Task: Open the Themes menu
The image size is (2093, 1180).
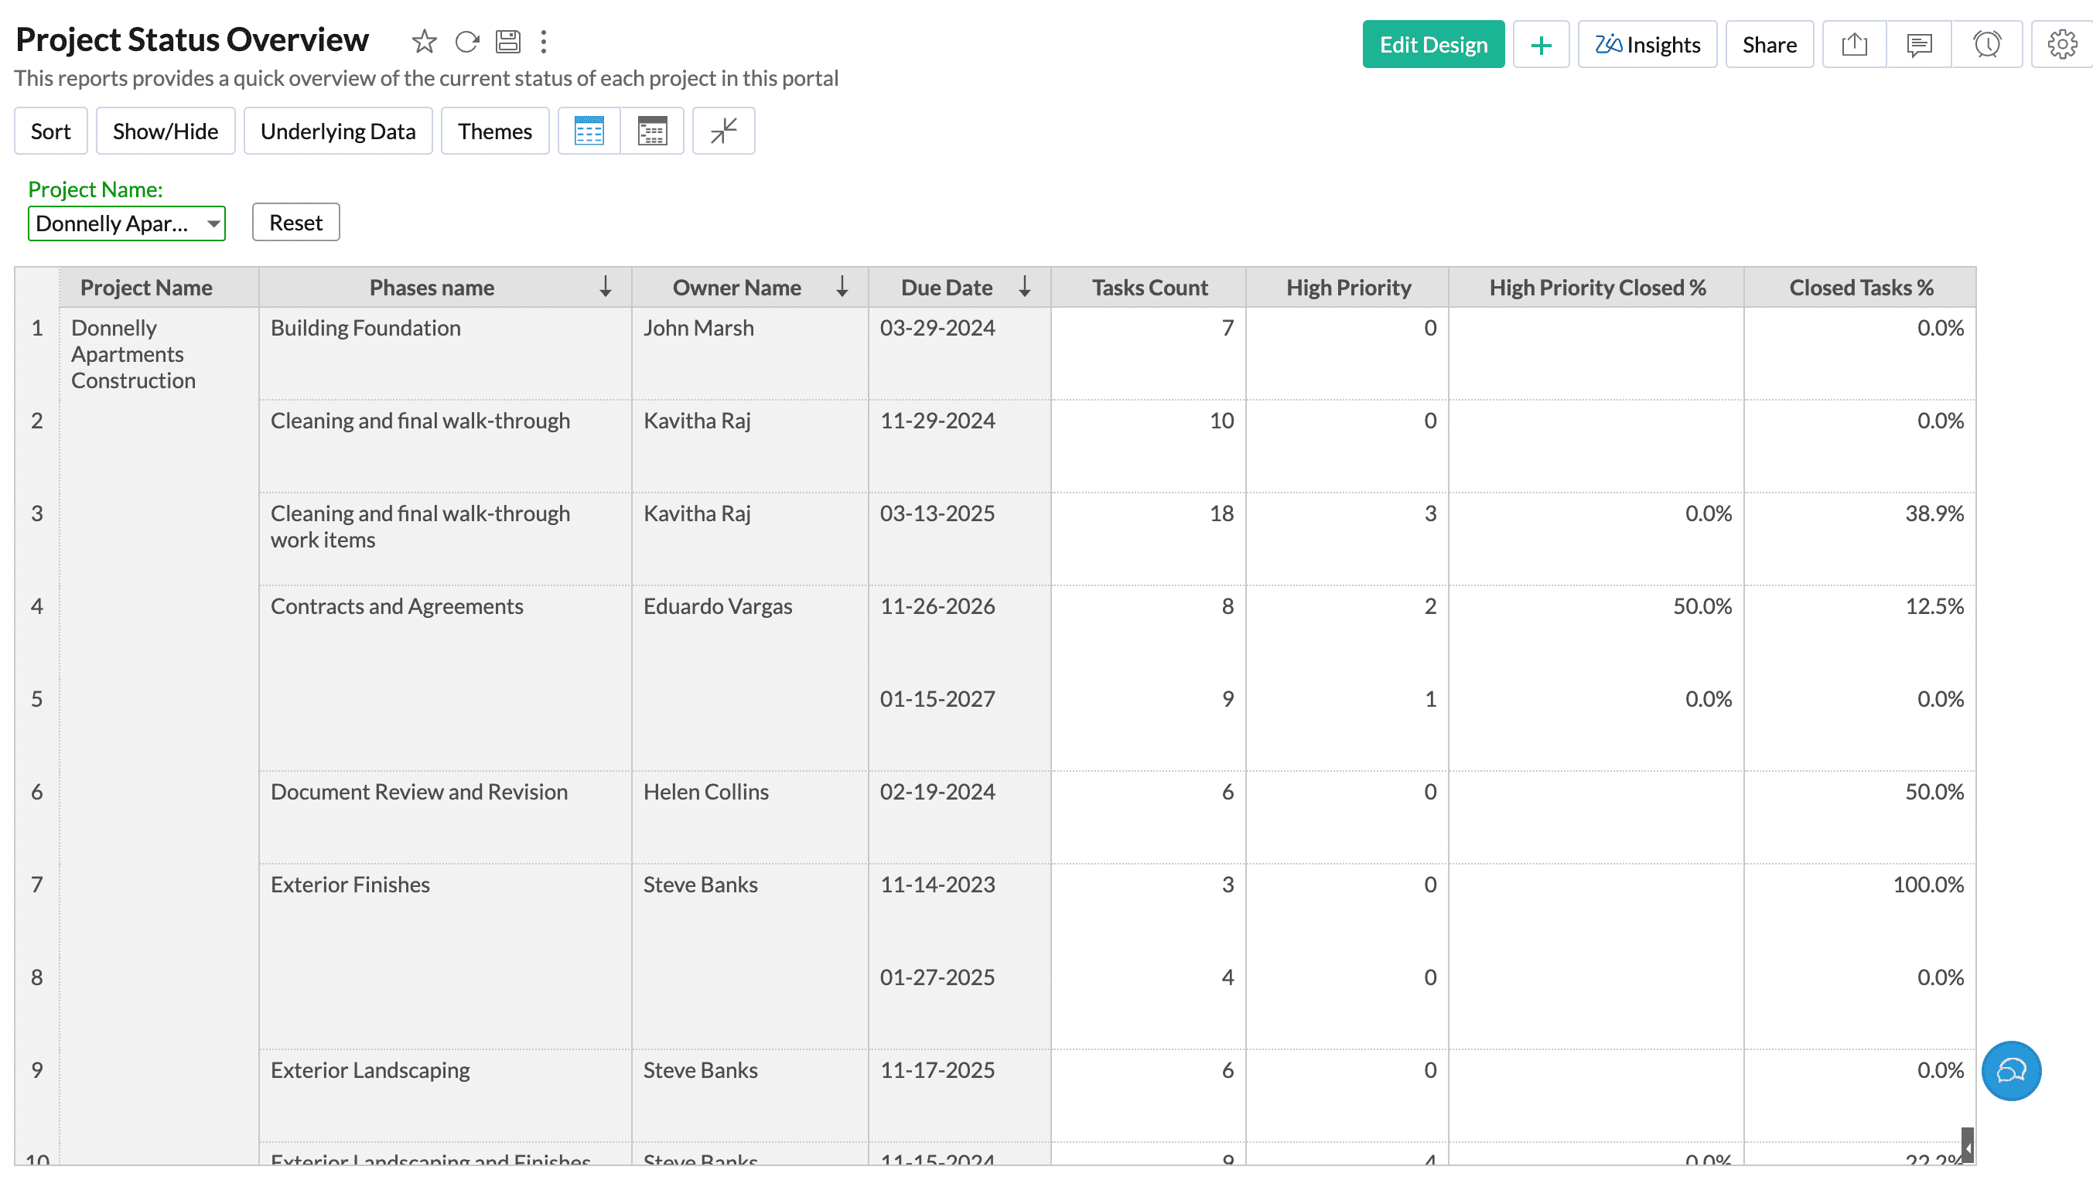Action: [495, 131]
